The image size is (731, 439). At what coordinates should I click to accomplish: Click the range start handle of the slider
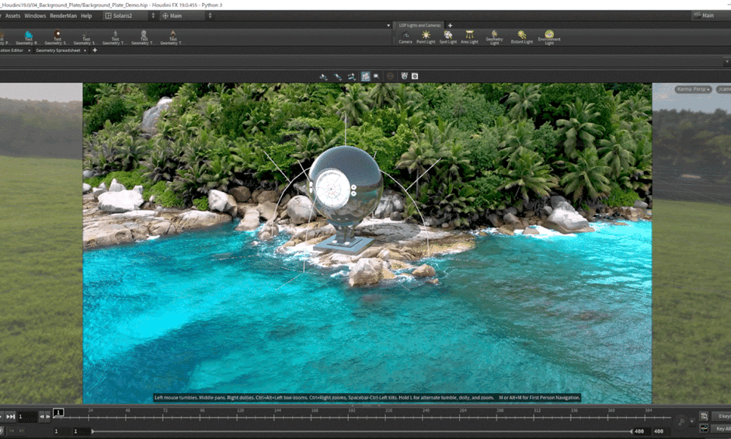click(x=92, y=431)
